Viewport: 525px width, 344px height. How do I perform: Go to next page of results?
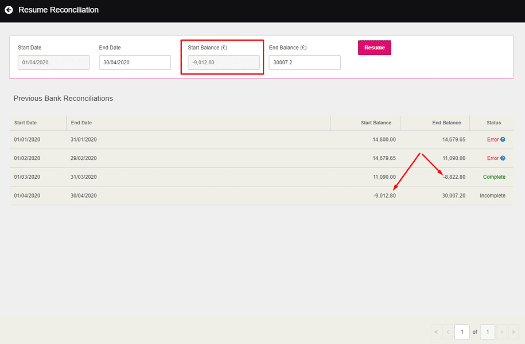pos(501,332)
